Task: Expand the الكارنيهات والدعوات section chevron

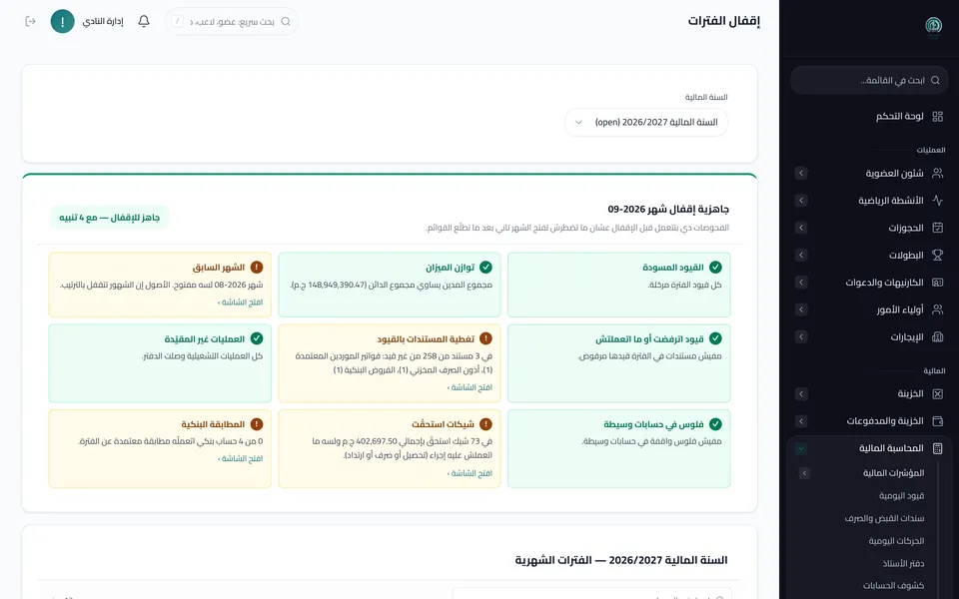Action: [801, 283]
